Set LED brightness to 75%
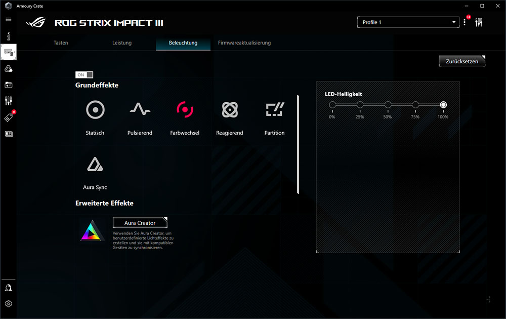The height and width of the screenshot is (319, 506). [415, 105]
